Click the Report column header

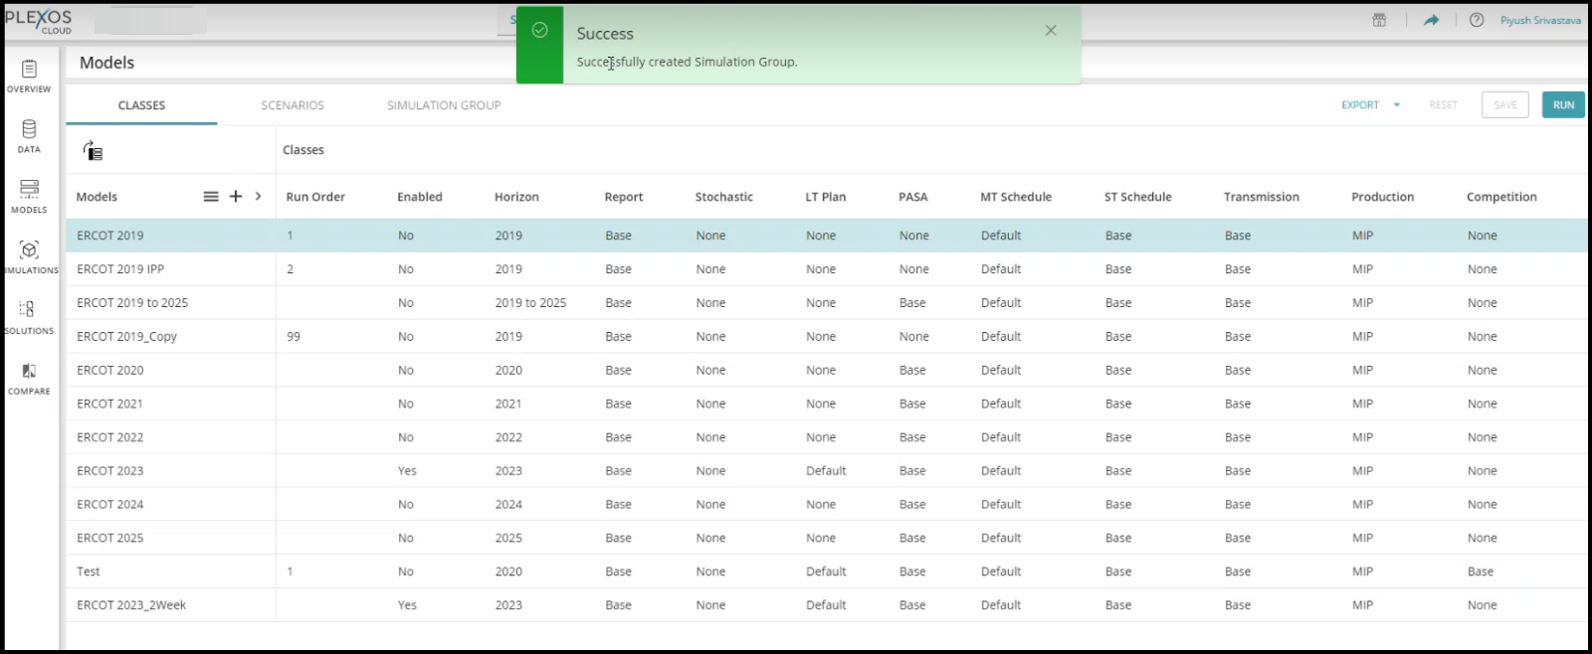tap(624, 197)
